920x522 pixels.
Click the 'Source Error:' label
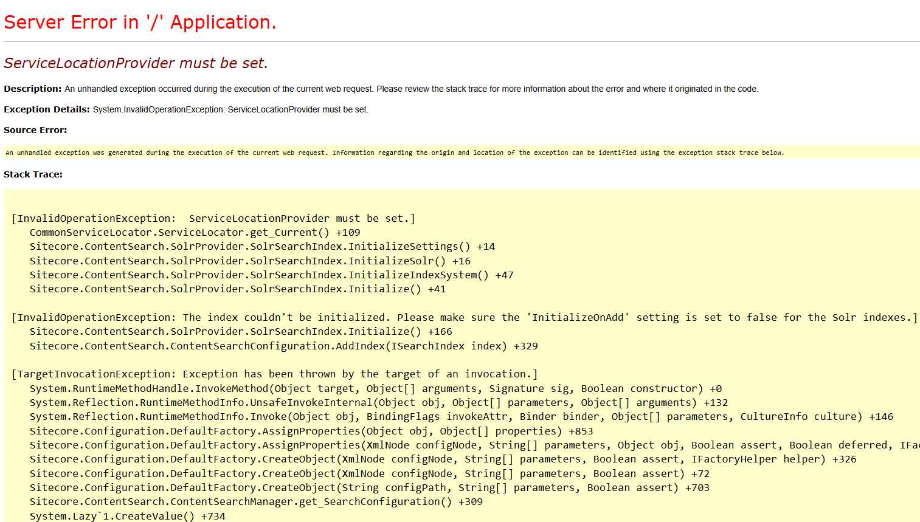[x=35, y=130]
